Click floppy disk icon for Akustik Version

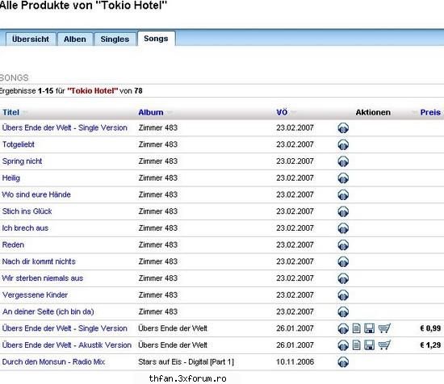pos(369,345)
